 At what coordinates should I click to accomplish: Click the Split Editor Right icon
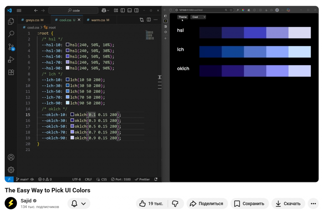pos(149,20)
